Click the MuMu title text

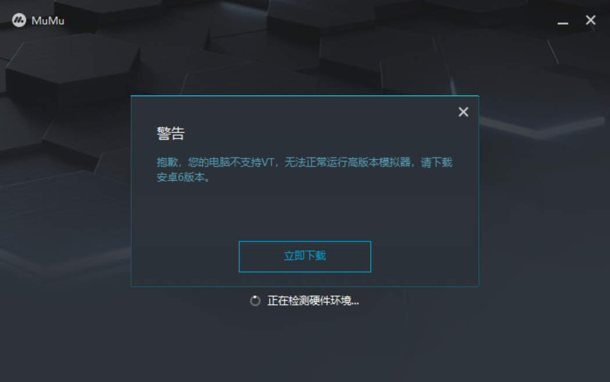[x=48, y=20]
